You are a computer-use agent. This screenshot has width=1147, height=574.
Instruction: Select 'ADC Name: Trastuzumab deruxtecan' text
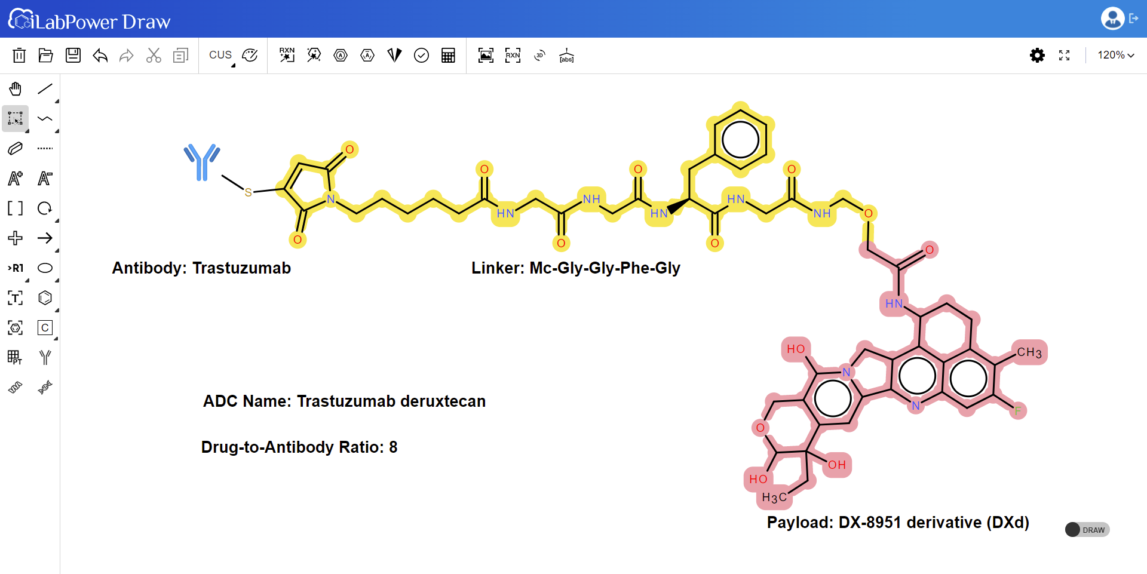tap(344, 401)
